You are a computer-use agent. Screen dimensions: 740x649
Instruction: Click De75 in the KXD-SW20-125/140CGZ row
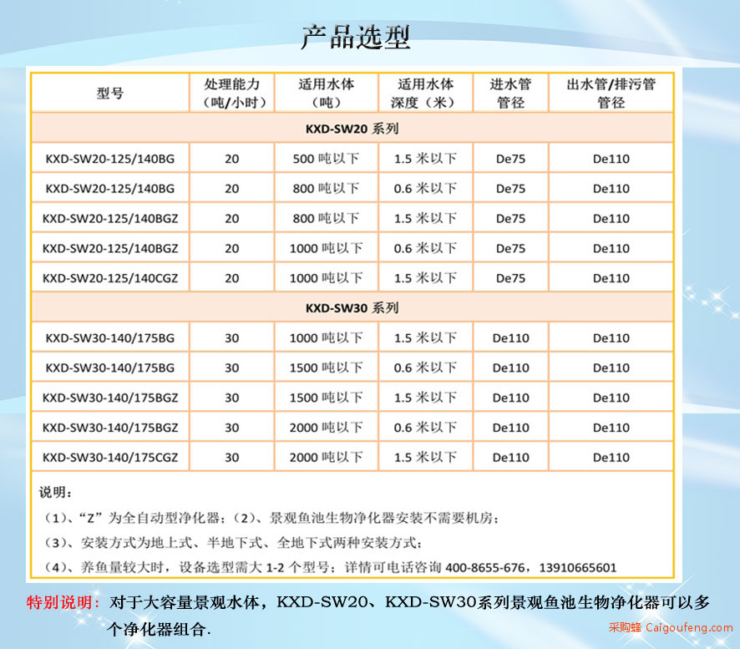[510, 278]
